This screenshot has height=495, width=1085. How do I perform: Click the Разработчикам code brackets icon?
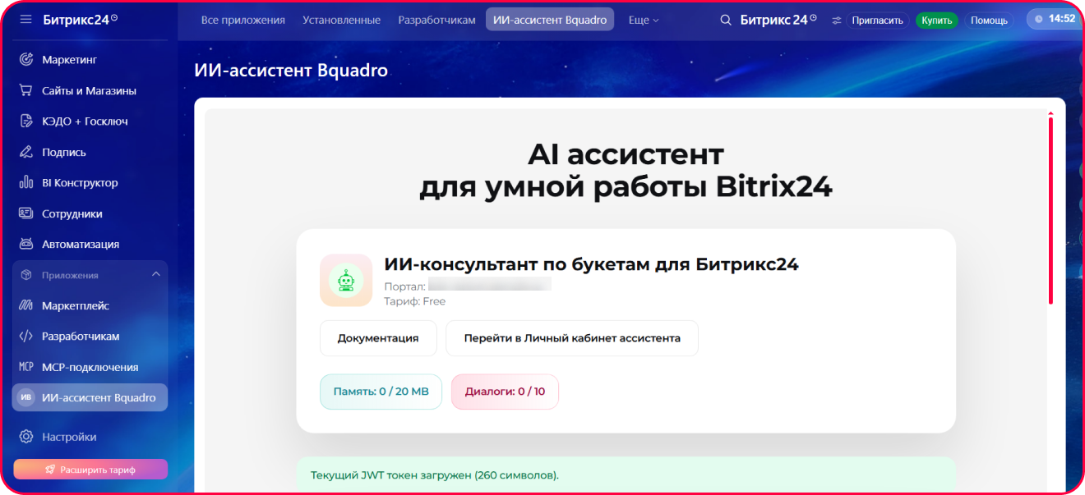(26, 337)
